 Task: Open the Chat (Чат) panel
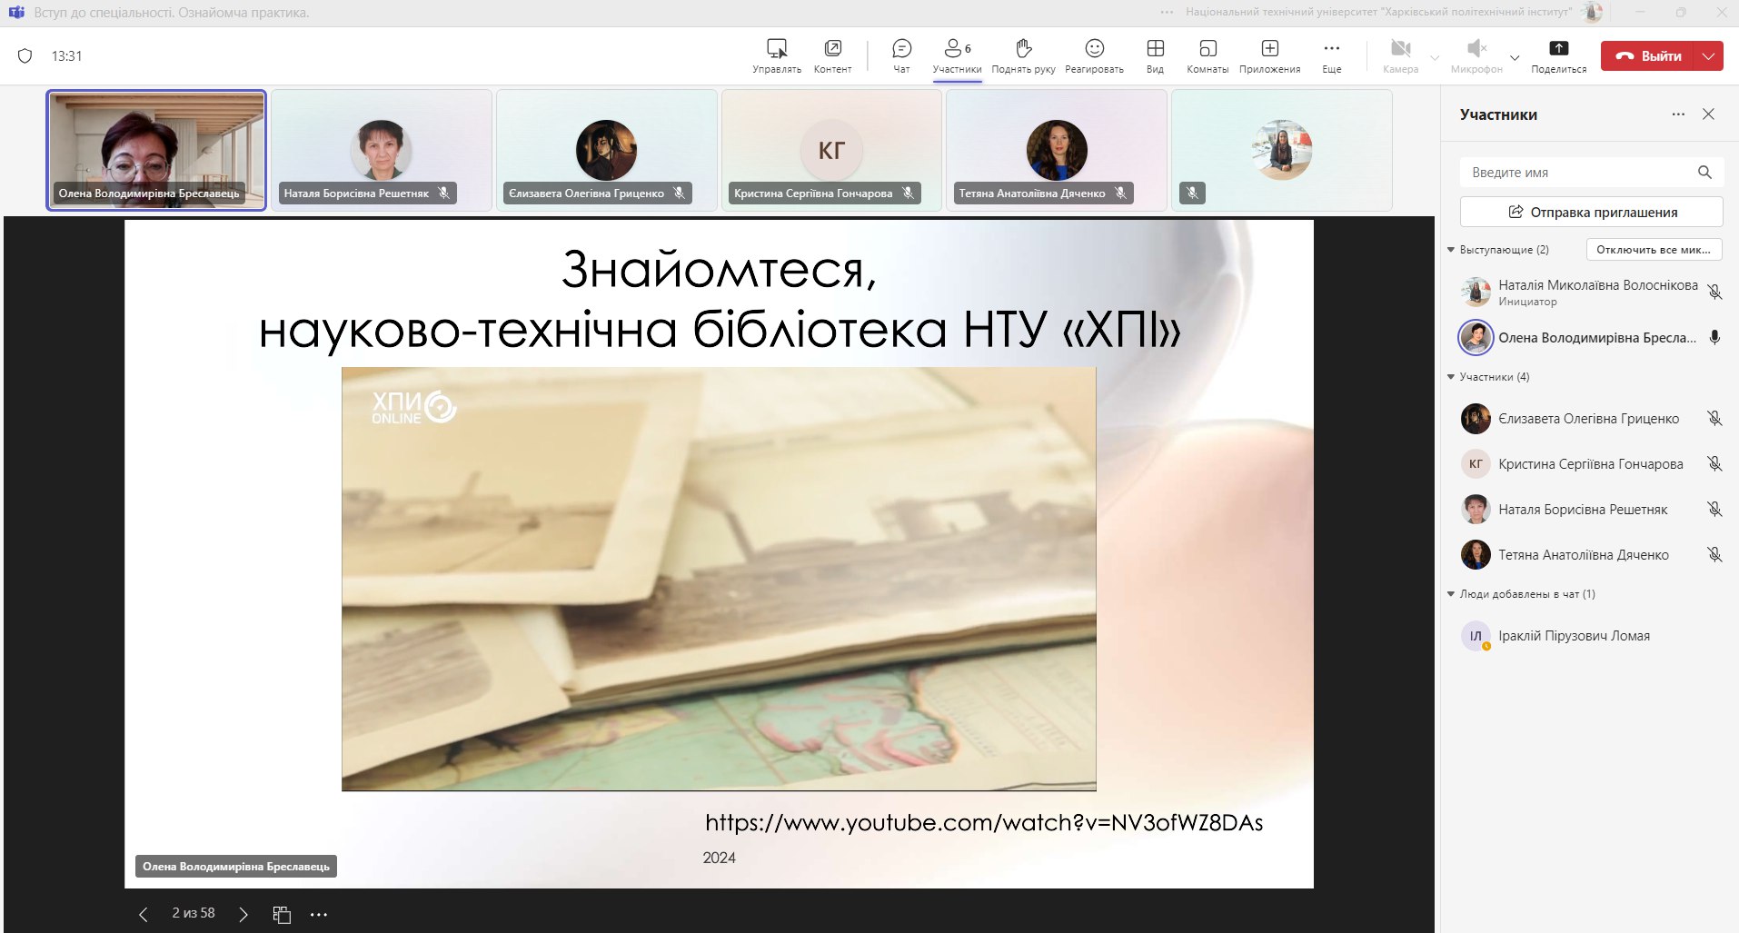coord(901,49)
